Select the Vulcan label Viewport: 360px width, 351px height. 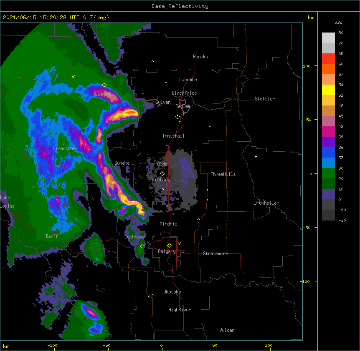point(227,330)
